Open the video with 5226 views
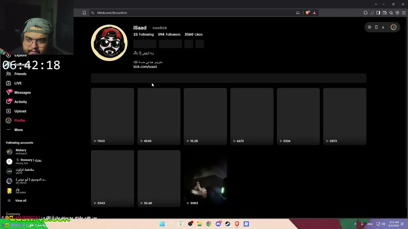Screen dimensions: 408x229 click(x=298, y=116)
